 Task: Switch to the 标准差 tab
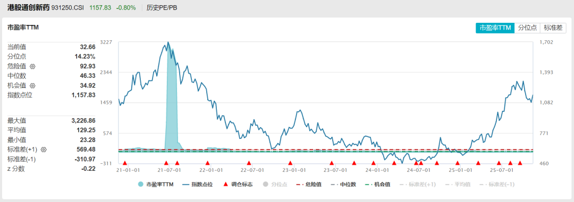point(553,28)
